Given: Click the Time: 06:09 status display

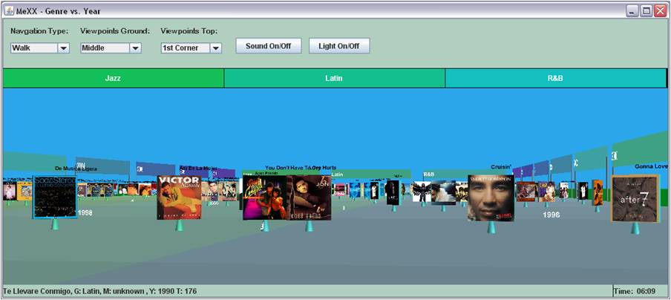Looking at the screenshot, I should 635,291.
